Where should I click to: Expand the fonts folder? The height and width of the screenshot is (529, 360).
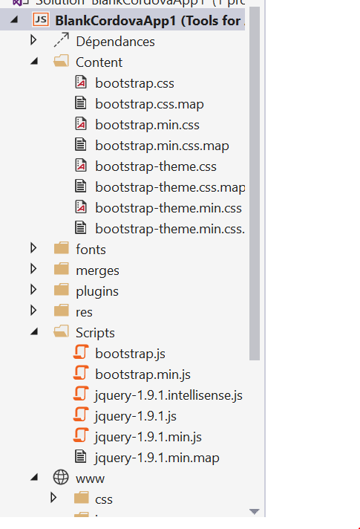(33, 248)
